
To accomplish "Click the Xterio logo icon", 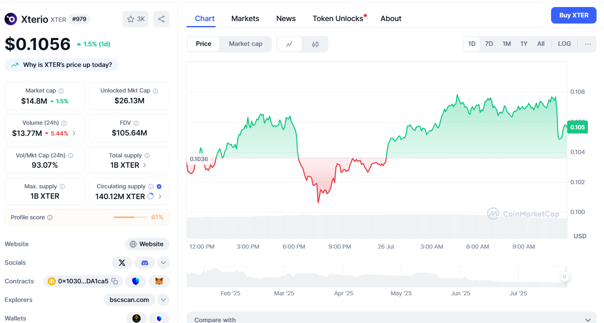I will pos(11,19).
